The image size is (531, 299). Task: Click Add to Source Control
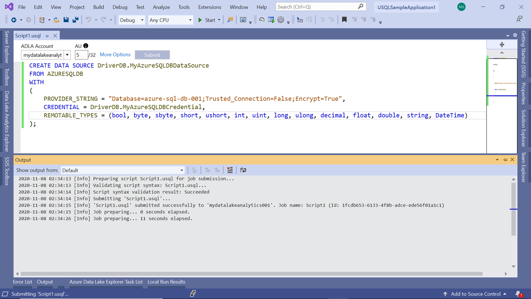click(x=476, y=294)
